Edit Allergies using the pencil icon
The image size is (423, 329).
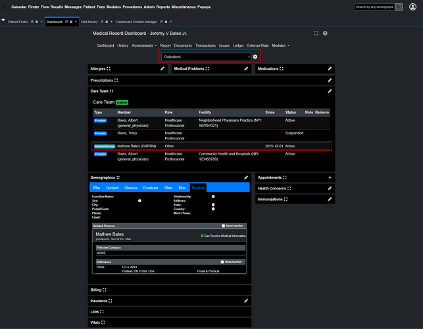162,68
